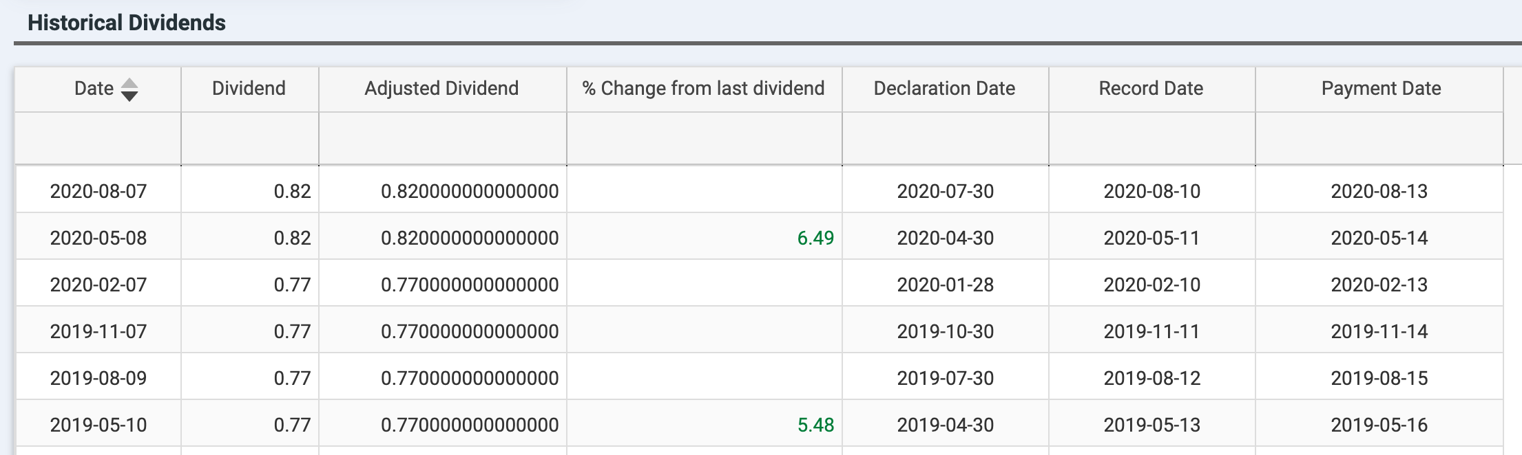Sort by % Change from last dividend
1522x455 pixels.
[705, 89]
